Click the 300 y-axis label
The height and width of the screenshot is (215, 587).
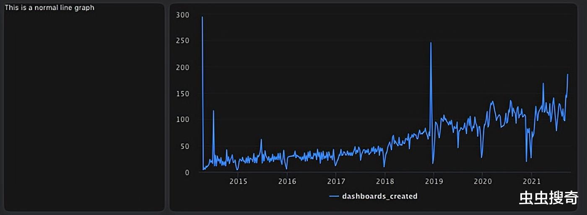[184, 15]
